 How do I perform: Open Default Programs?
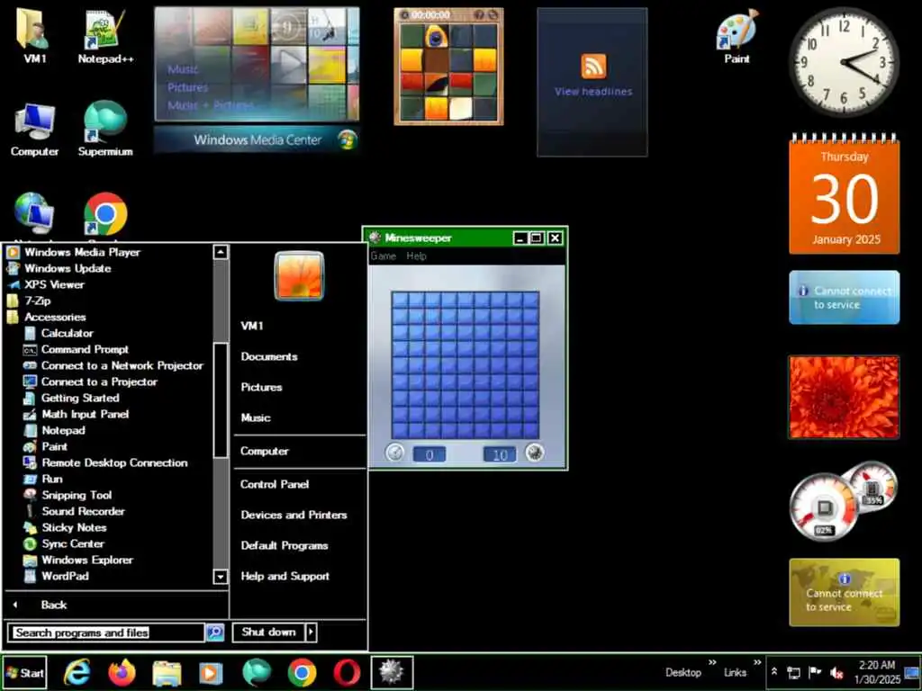285,545
